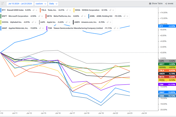
Task: Open the MSFT Microsoft series style icon
Action: tap(39, 16)
